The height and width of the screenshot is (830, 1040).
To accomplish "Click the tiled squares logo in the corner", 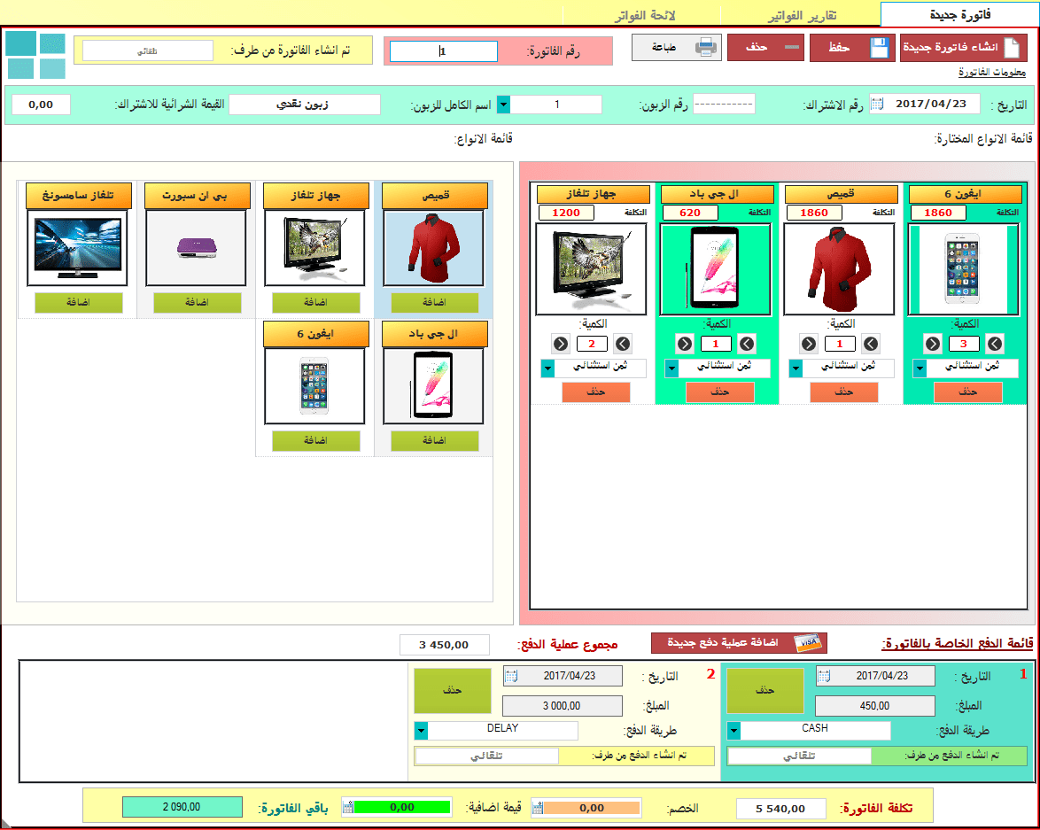I will pos(35,55).
